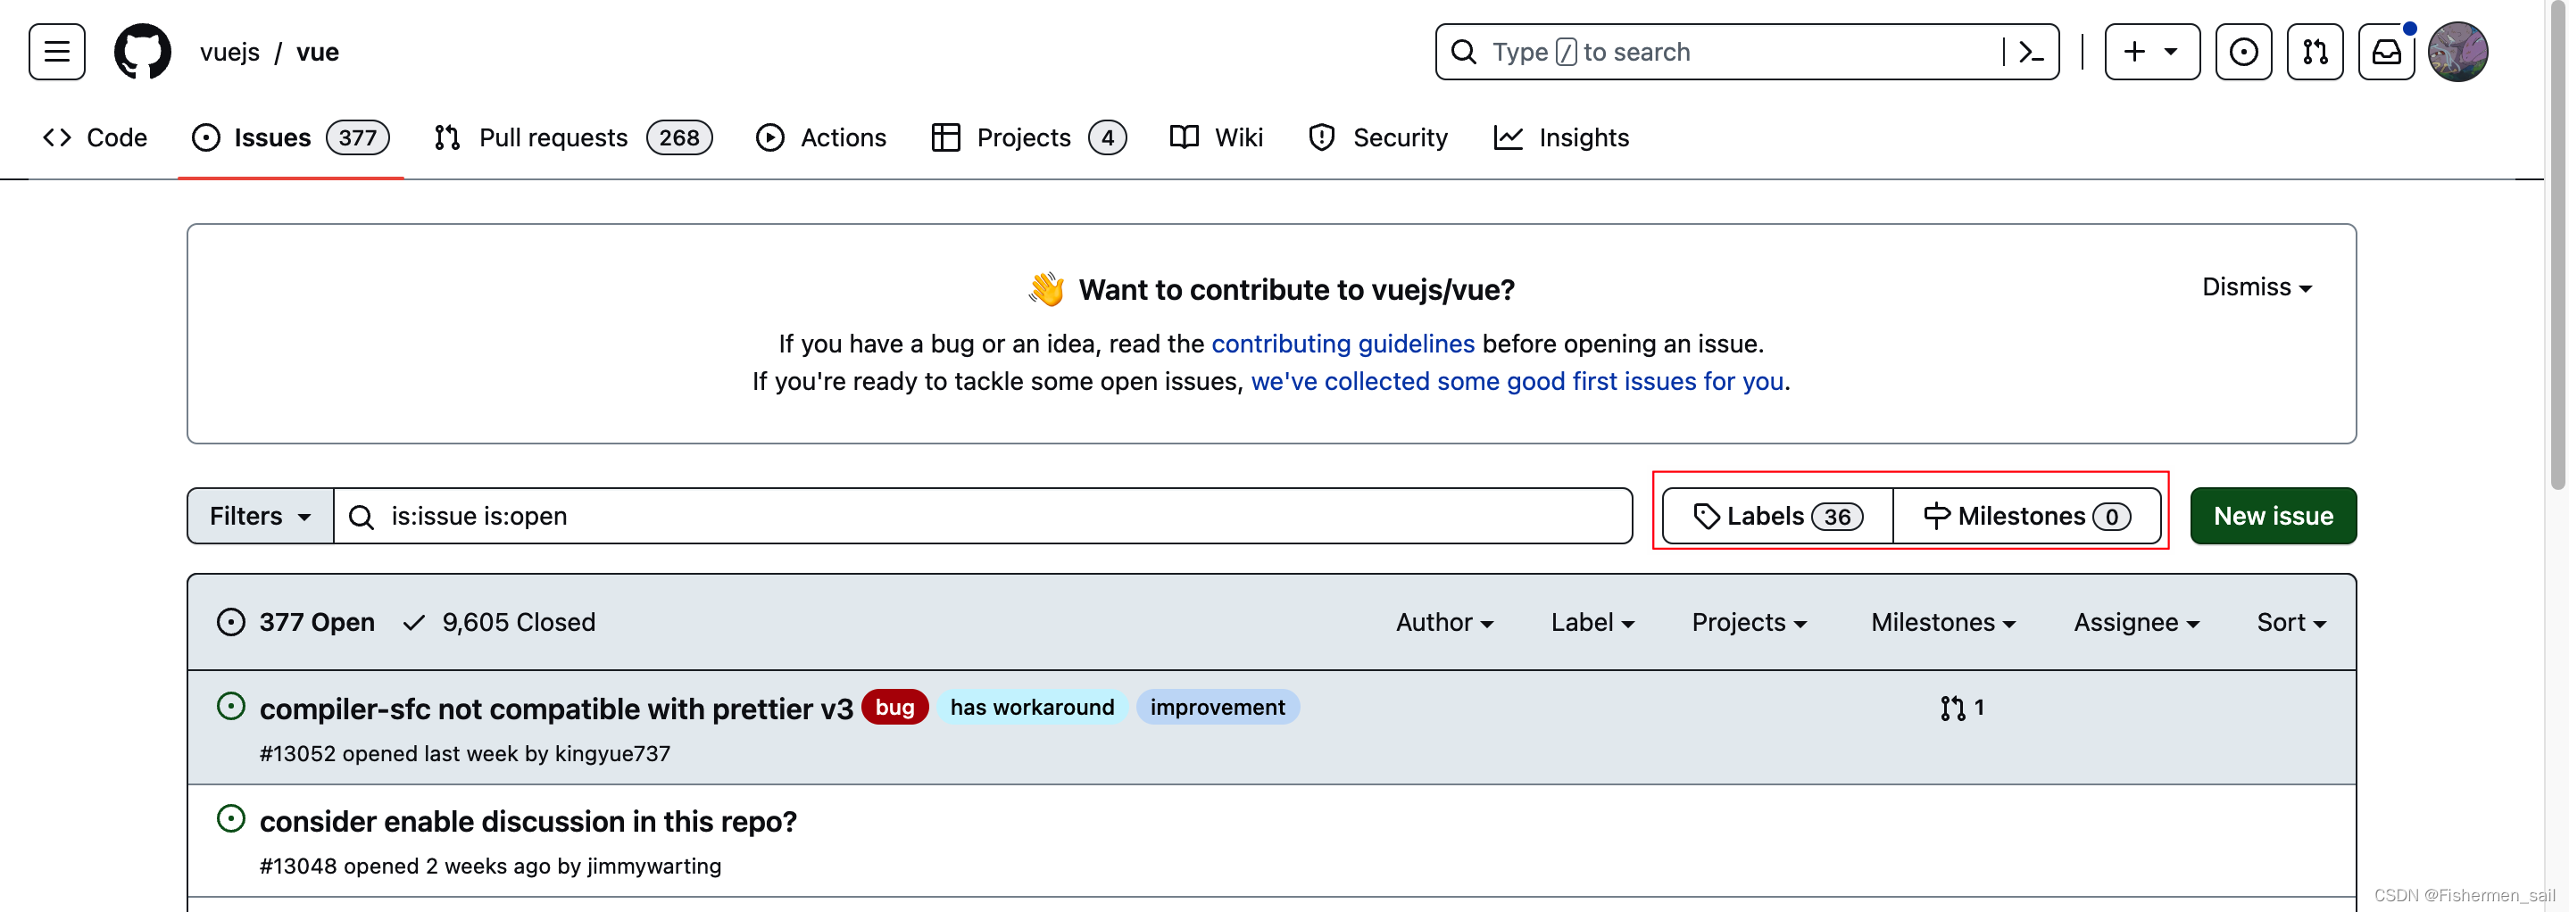
Task: Go to the vue repository link
Action: pyautogui.click(x=317, y=52)
